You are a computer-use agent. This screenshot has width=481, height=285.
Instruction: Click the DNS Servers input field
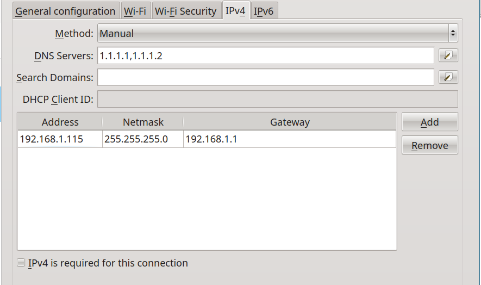[x=265, y=55]
